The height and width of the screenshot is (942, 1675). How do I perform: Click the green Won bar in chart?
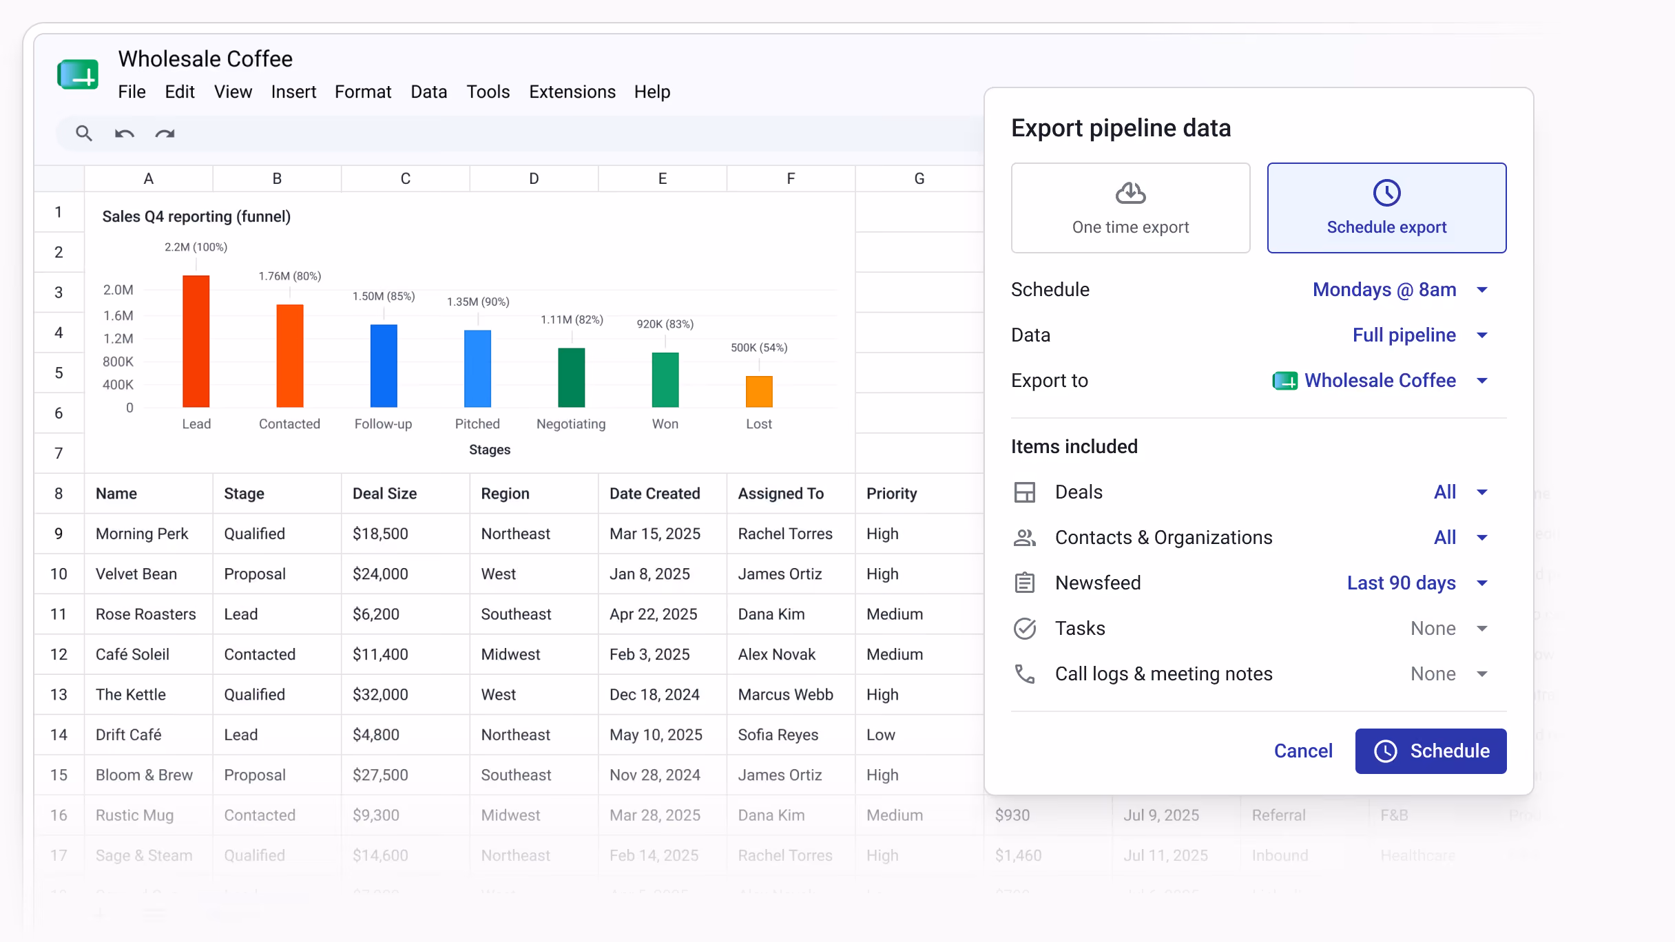[665, 380]
